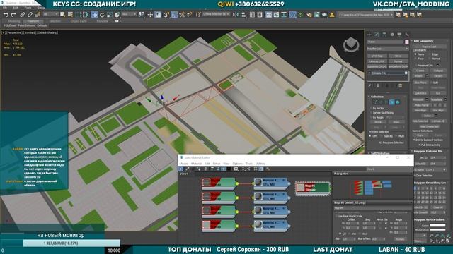Switch to Motion command panel tab
The height and width of the screenshot is (254, 453).
tap(392, 35)
